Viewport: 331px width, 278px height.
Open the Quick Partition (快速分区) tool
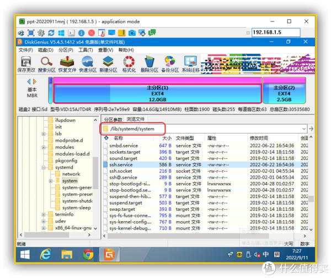pos(88,64)
